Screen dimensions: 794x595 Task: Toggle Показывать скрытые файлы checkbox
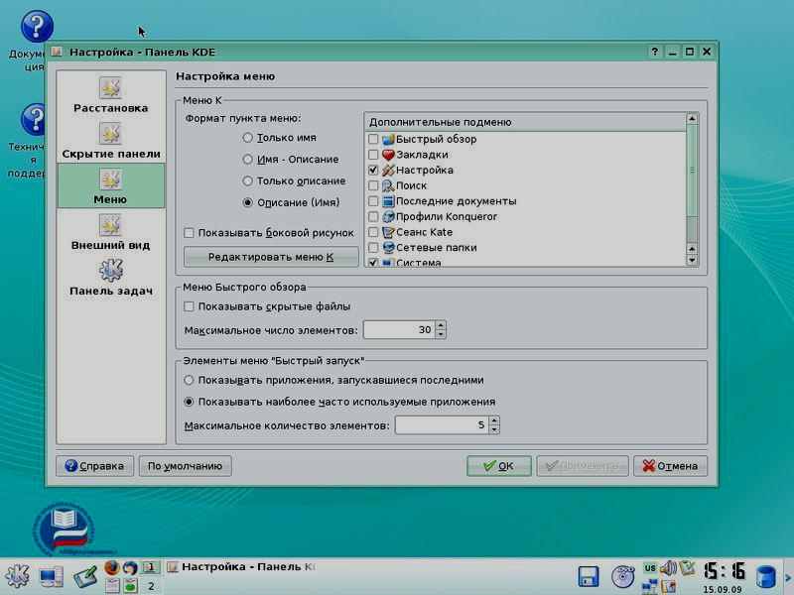[189, 306]
